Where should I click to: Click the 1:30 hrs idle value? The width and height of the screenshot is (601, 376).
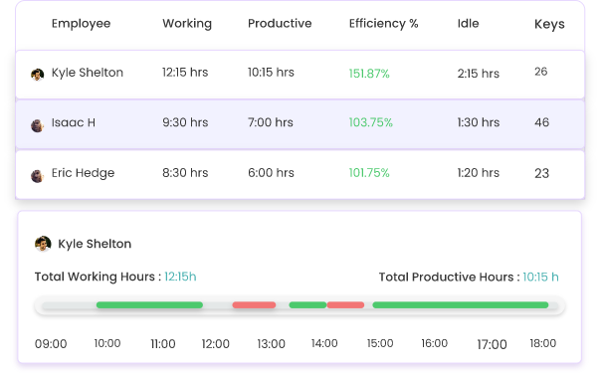(x=479, y=122)
